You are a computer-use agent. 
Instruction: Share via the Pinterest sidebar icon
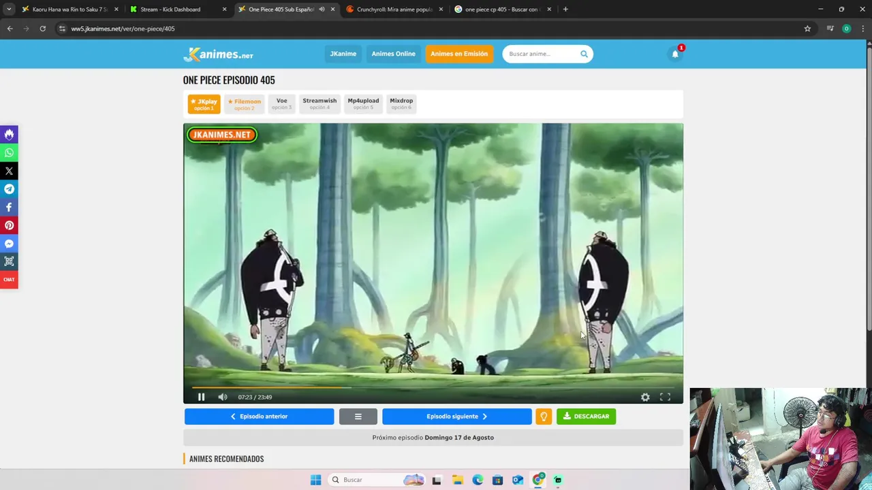click(9, 225)
